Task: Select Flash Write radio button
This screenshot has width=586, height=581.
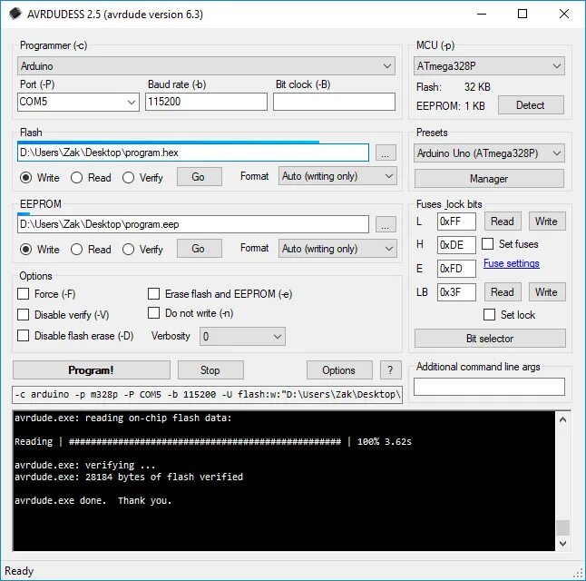Action: point(25,177)
